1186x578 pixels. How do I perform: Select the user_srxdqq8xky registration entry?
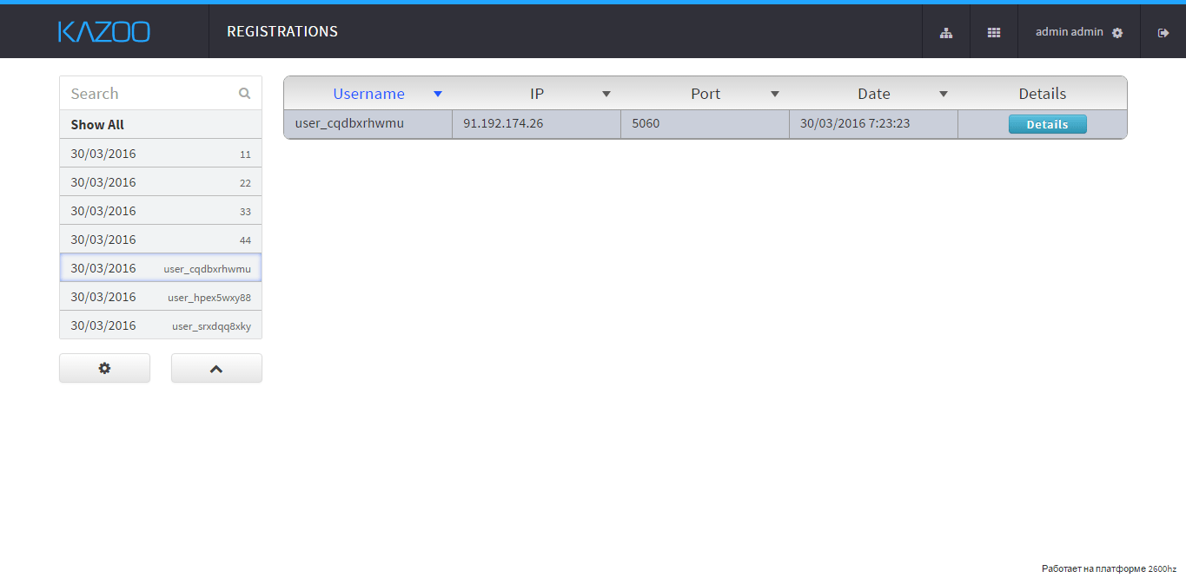(161, 325)
